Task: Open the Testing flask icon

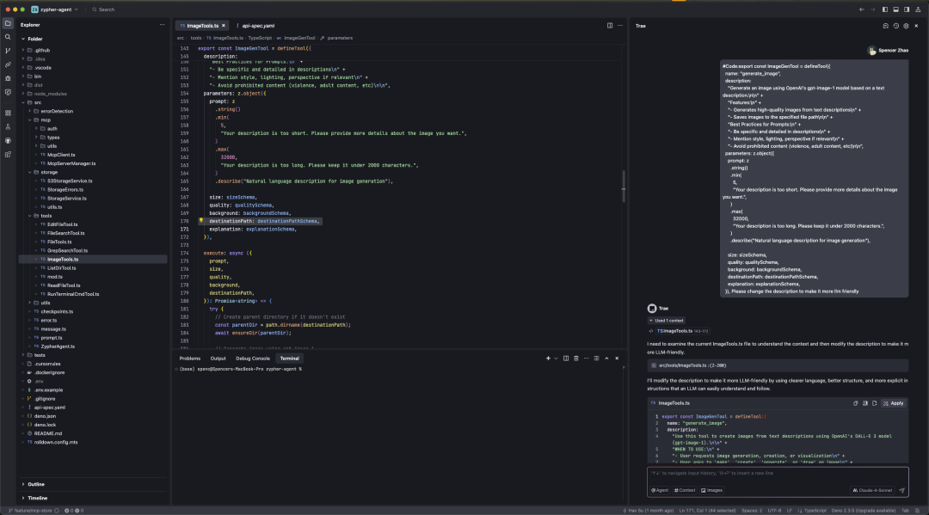Action: pyautogui.click(x=8, y=126)
